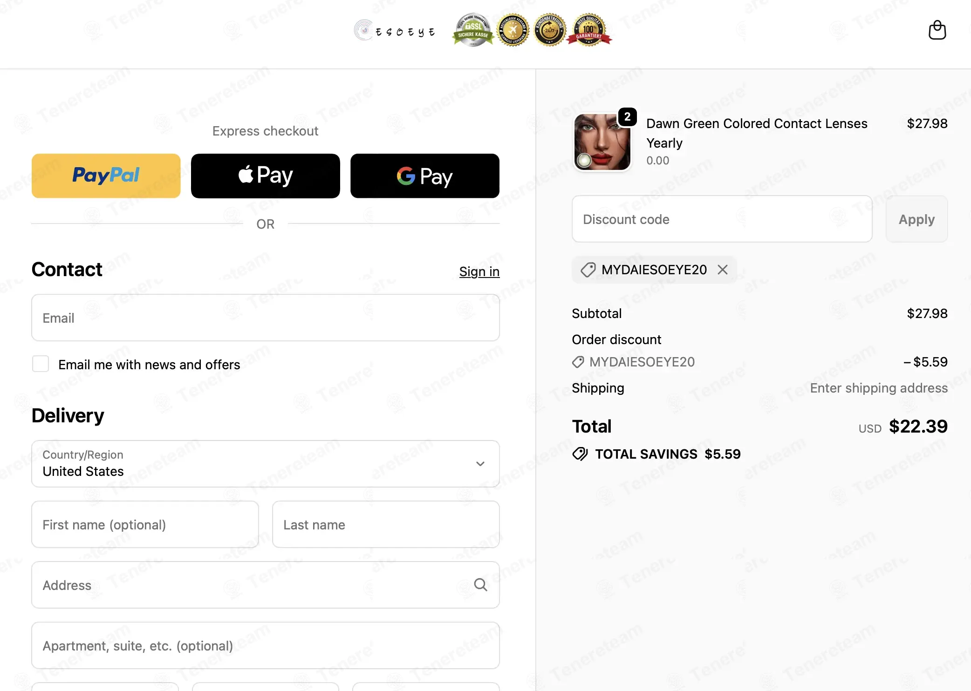Image resolution: width=971 pixels, height=691 pixels.
Task: Focus the Last name field
Action: click(x=385, y=524)
